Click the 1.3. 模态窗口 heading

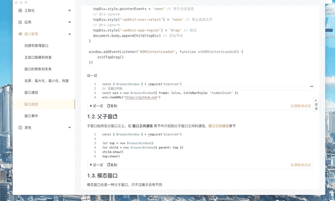[x=102, y=176]
